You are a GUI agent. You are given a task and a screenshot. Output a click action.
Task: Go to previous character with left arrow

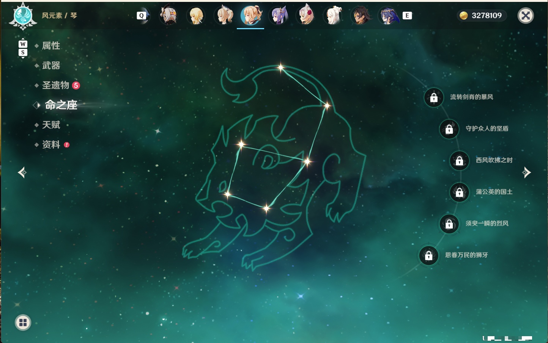(x=22, y=172)
